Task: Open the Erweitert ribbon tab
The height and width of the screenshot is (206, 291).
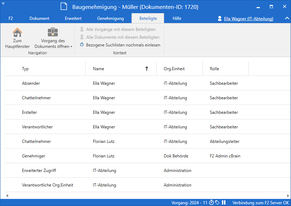Action: [73, 18]
